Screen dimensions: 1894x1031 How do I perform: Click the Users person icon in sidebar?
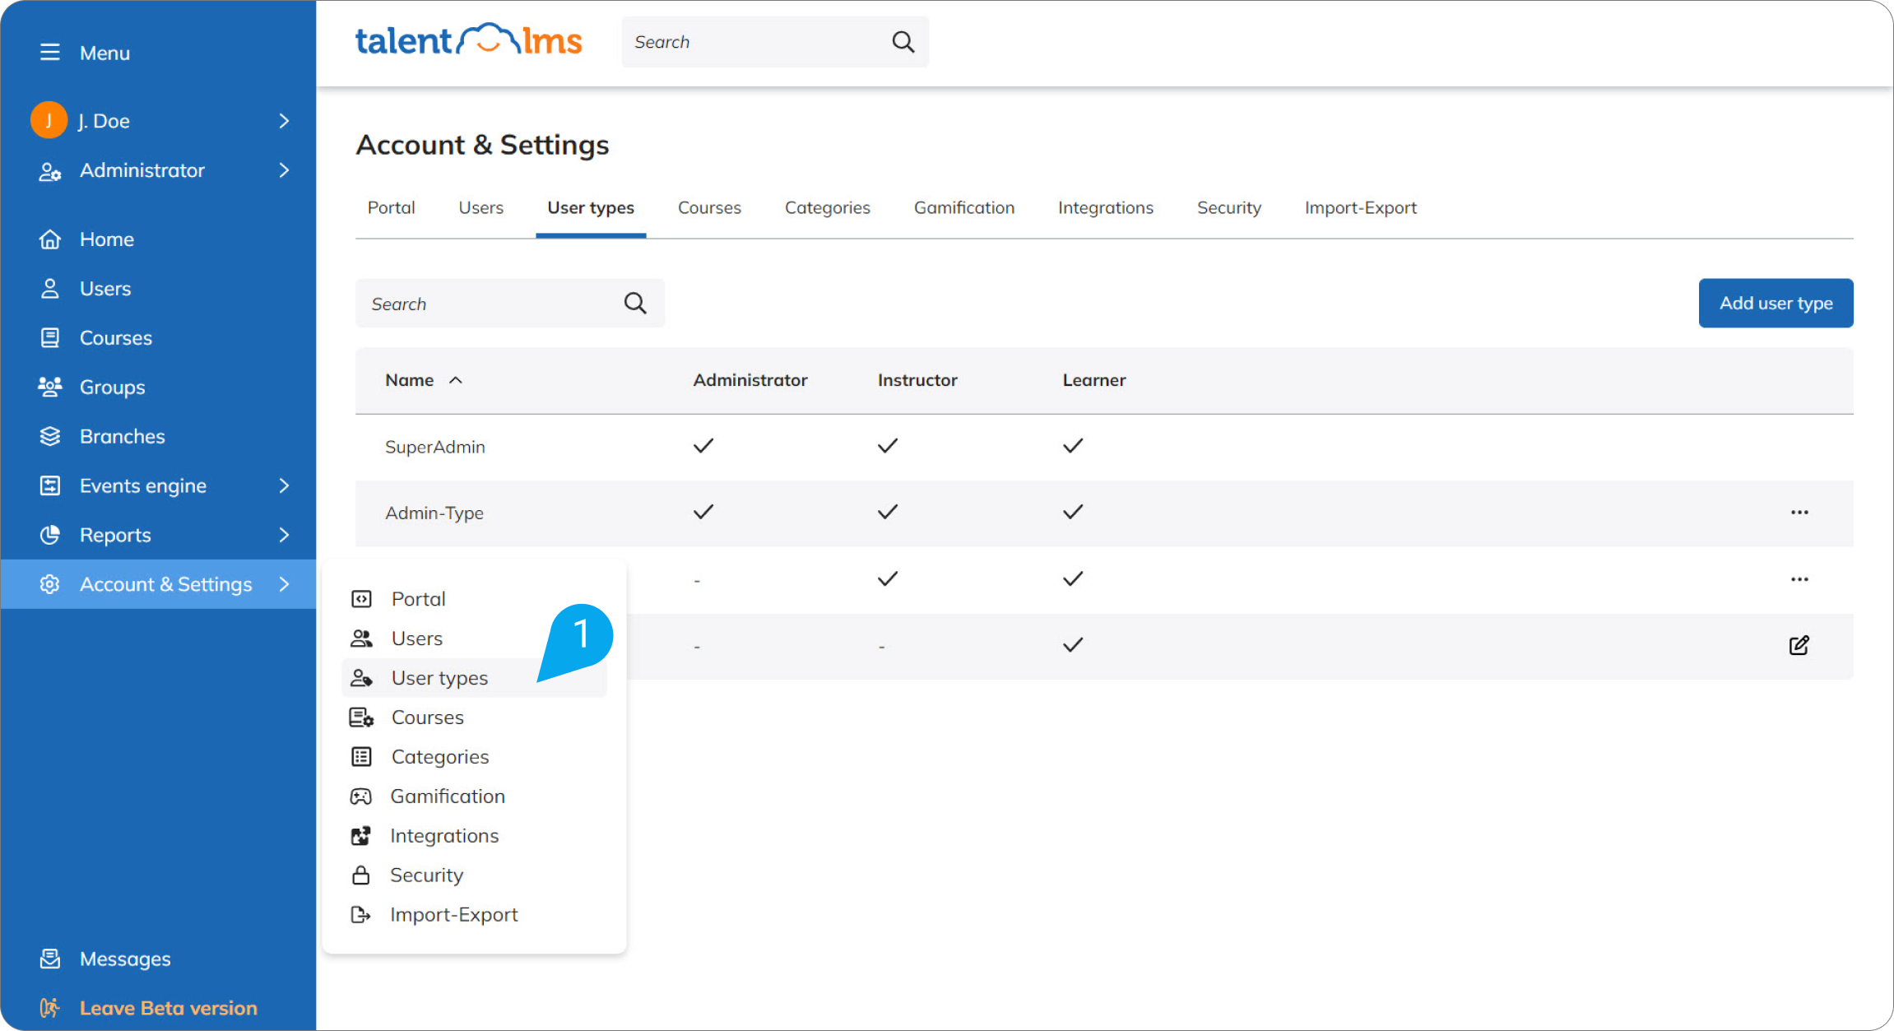click(49, 289)
